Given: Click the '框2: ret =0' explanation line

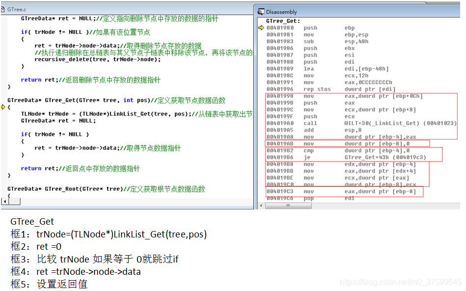Looking at the screenshot, I should coord(36,247).
